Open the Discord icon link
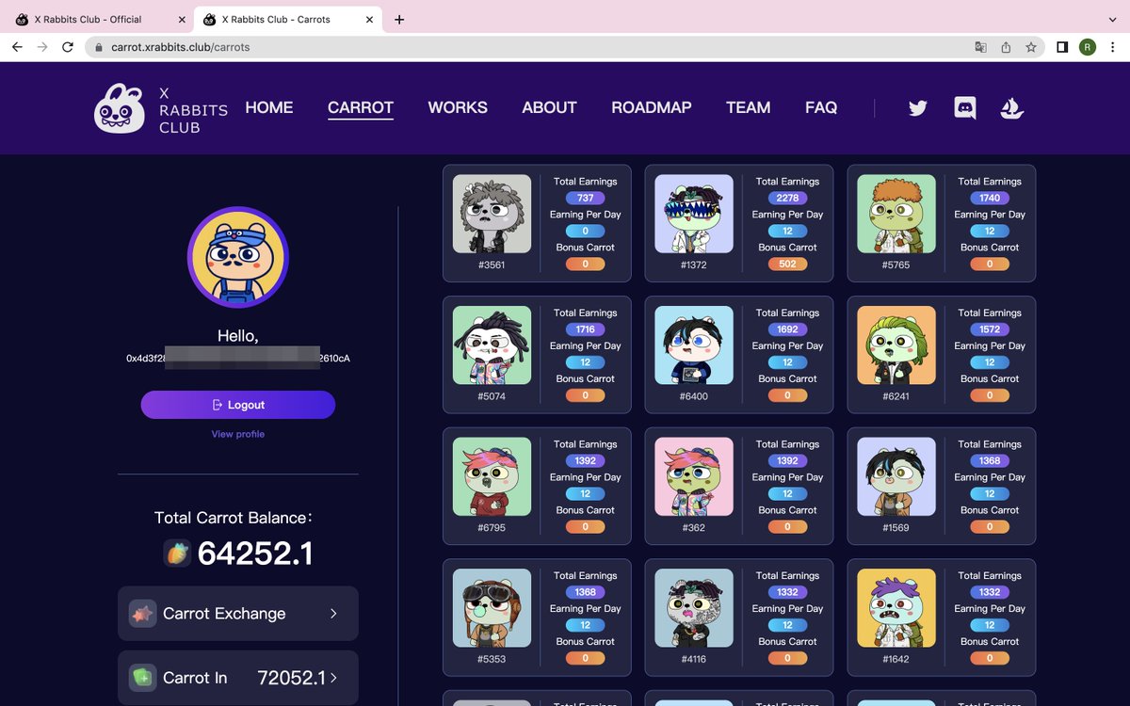 965,107
